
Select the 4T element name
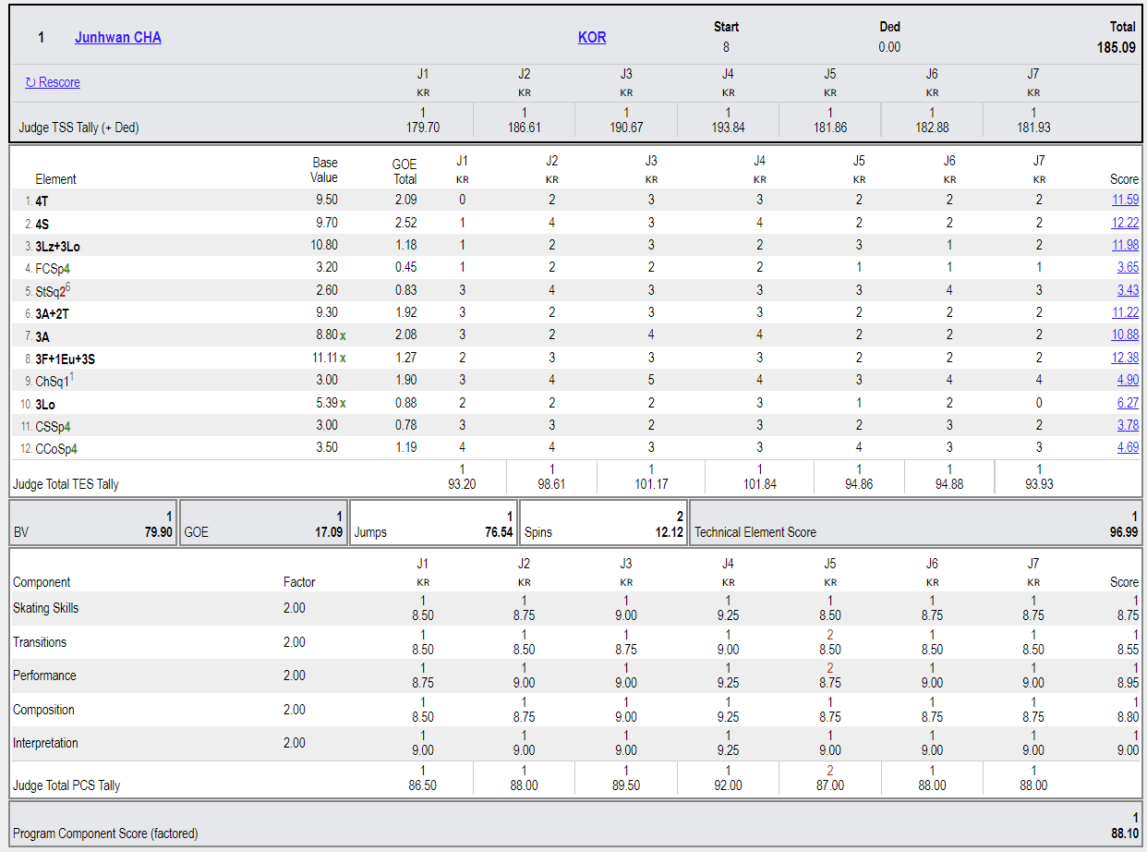coord(42,201)
